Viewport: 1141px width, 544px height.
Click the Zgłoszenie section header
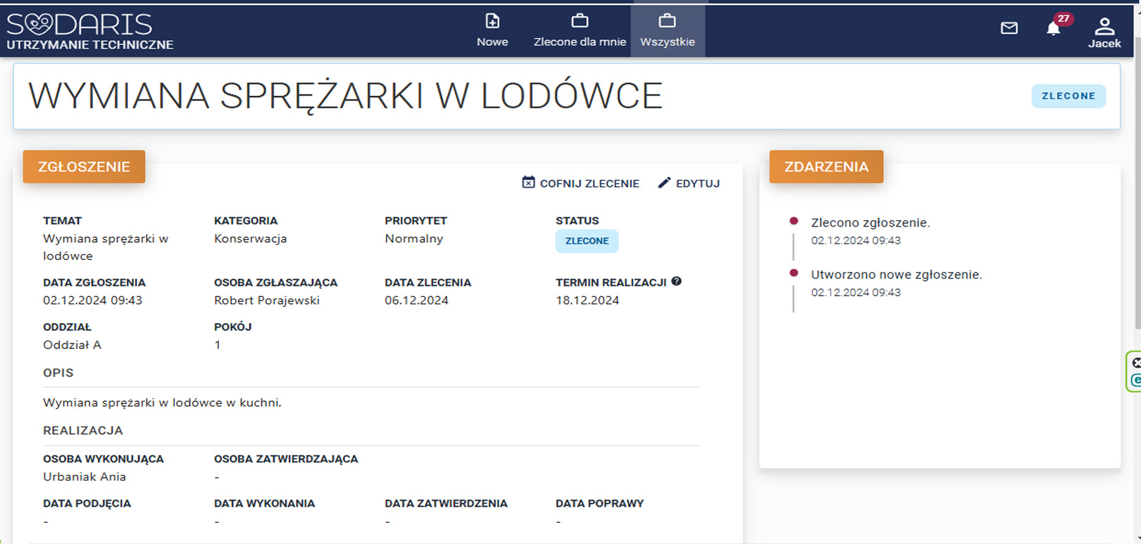(x=84, y=167)
